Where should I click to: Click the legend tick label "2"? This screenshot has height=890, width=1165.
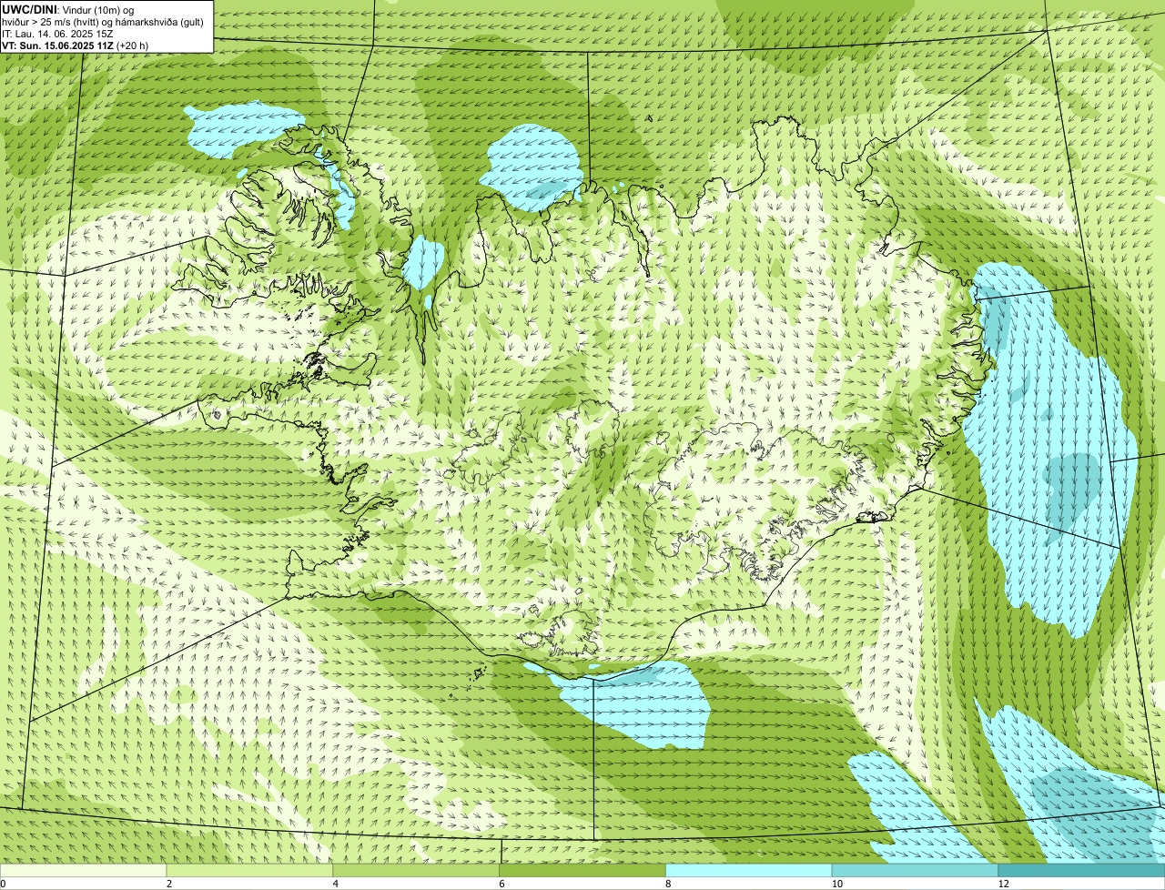tap(169, 884)
